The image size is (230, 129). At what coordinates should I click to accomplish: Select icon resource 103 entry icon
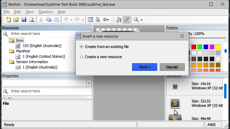(x=18, y=46)
